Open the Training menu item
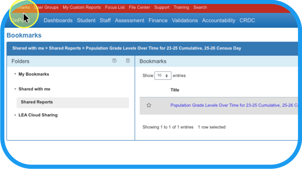 pos(181,7)
